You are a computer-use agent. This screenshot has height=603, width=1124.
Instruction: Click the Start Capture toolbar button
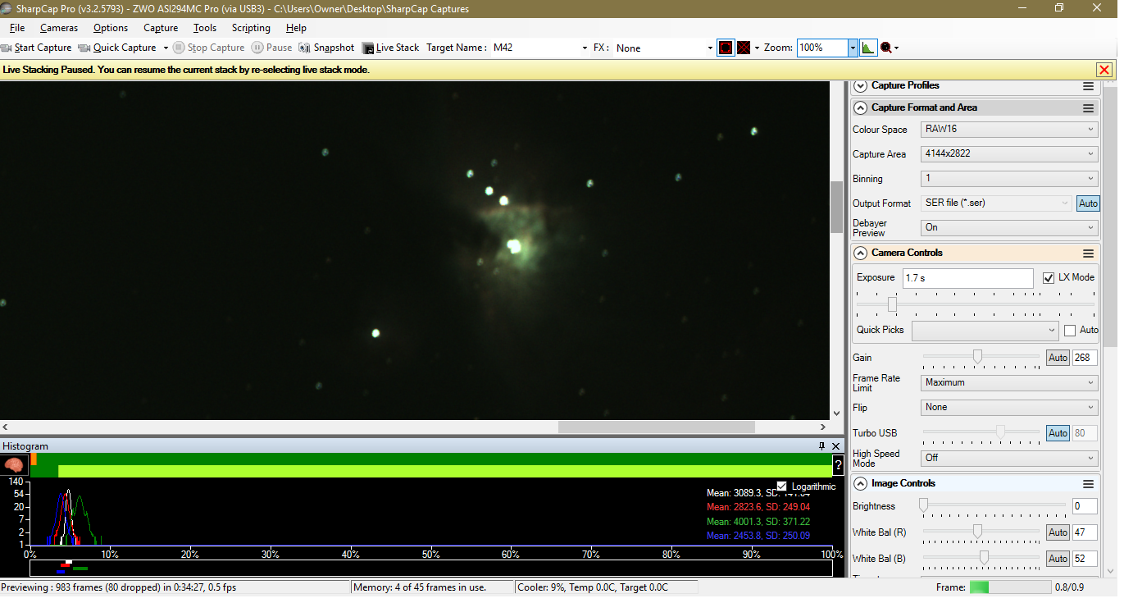[37, 48]
